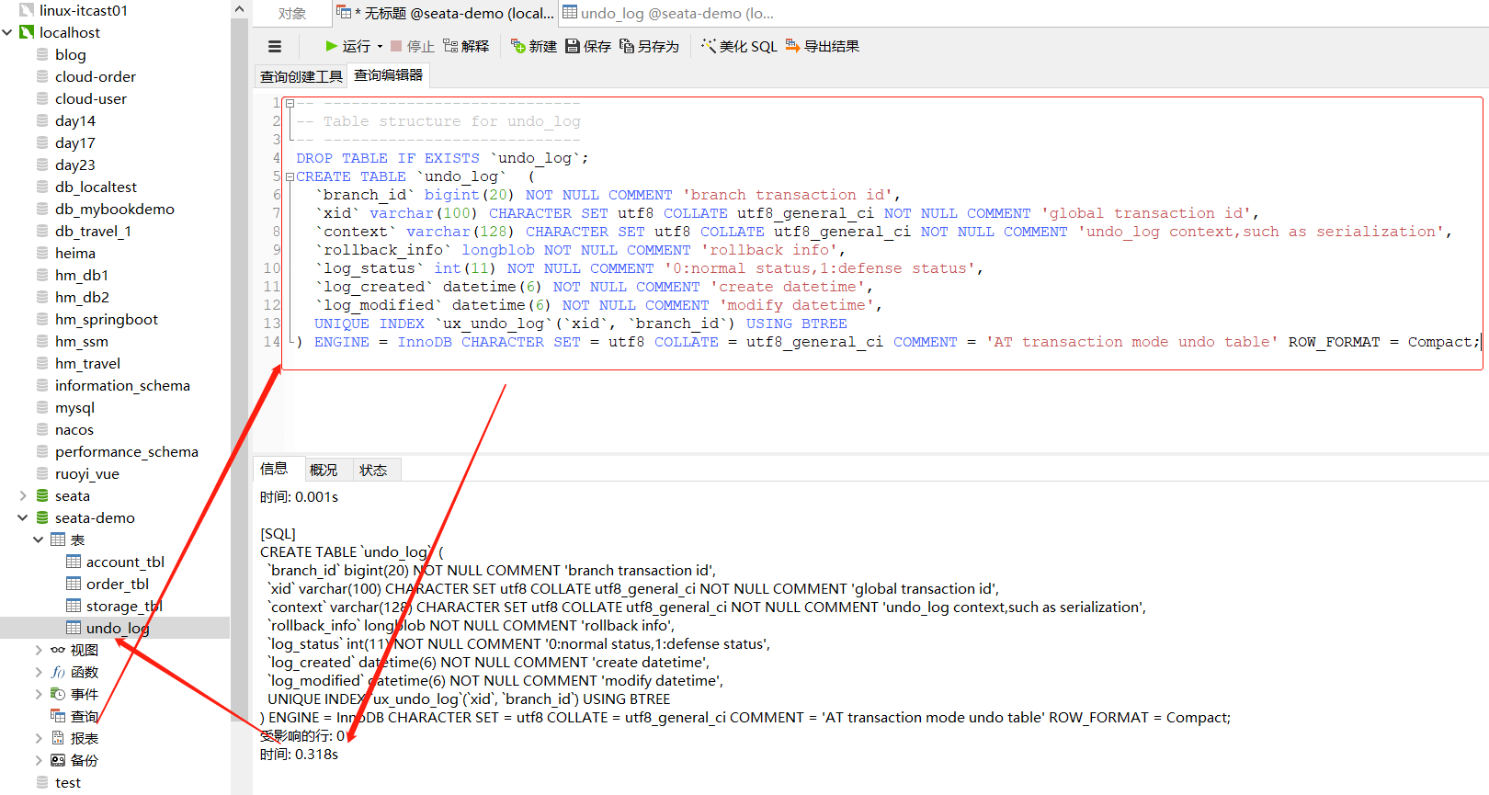
Task: Click the scroll-up arrow of tree scrollbar
Action: click(x=239, y=9)
